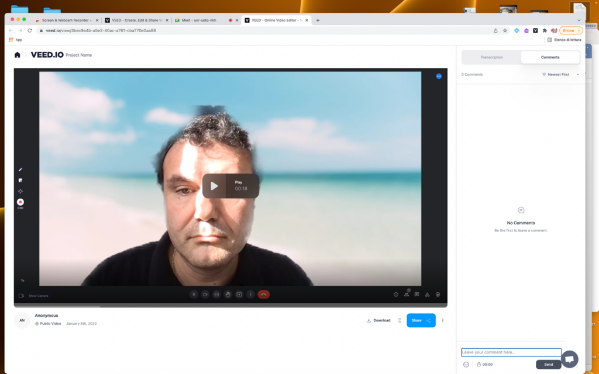Click the blue Share button
This screenshot has height=374, width=599.
click(421, 321)
